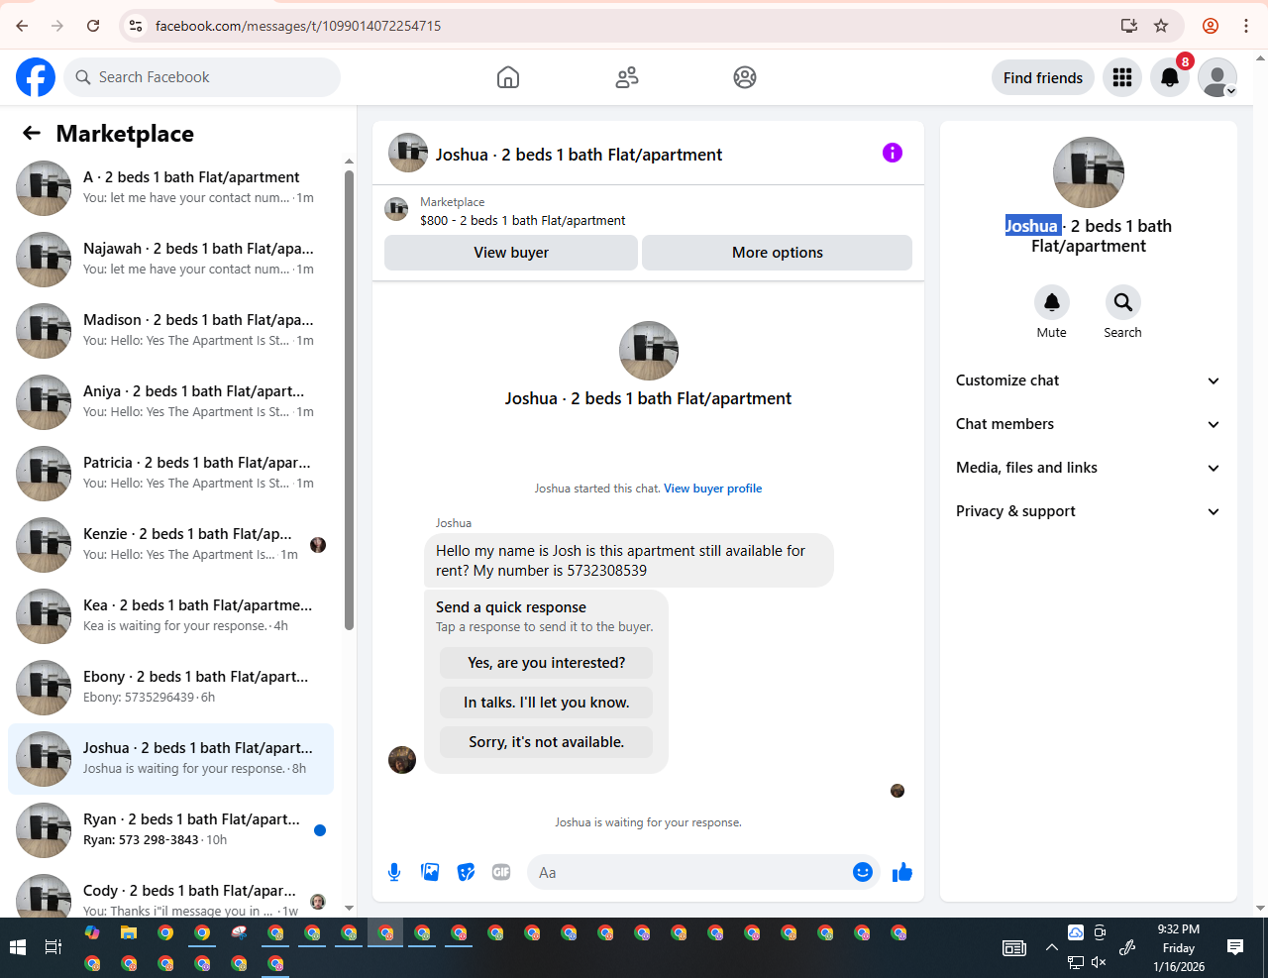1268x978 pixels.
Task: Click the Search Facebook field
Action: pyautogui.click(x=202, y=77)
